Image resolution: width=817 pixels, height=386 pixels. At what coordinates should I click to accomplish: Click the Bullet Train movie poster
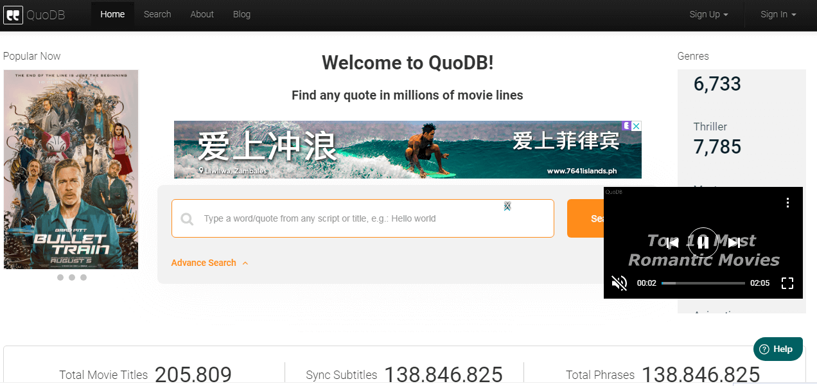click(x=71, y=169)
